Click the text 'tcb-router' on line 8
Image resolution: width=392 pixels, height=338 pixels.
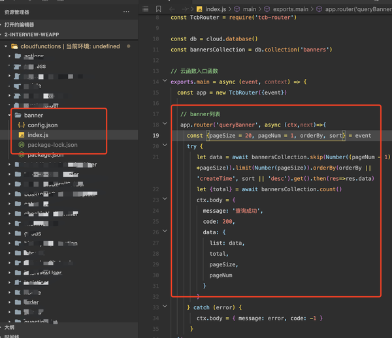275,18
